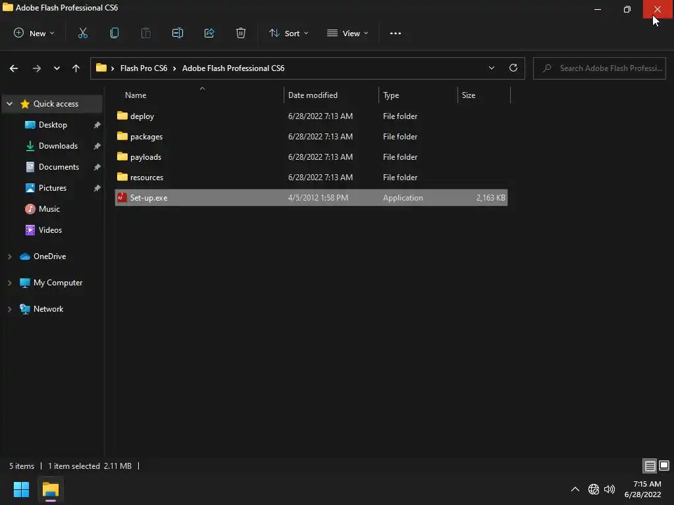Screen dimensions: 674x505
Task: Click the 2,163 KB size cell
Action: click(x=490, y=198)
